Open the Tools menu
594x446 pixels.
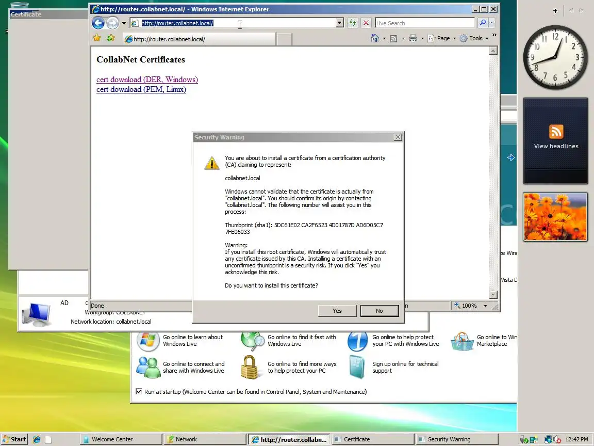point(474,38)
